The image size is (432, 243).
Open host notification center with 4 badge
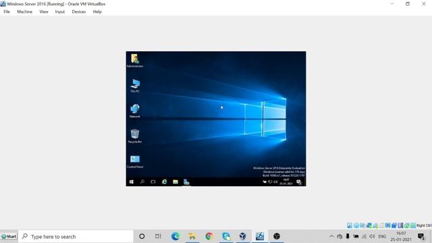click(421, 237)
